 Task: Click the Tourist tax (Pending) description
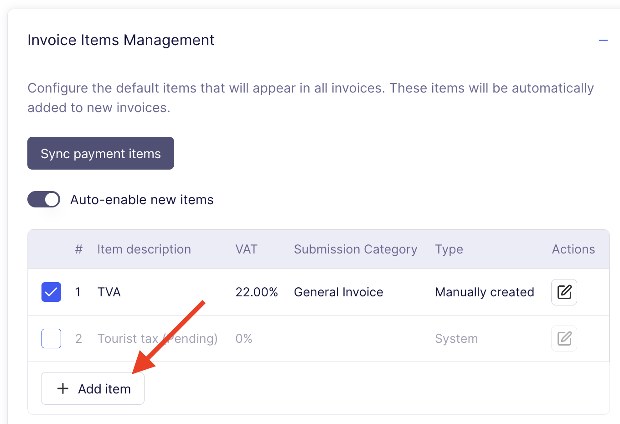click(x=157, y=339)
